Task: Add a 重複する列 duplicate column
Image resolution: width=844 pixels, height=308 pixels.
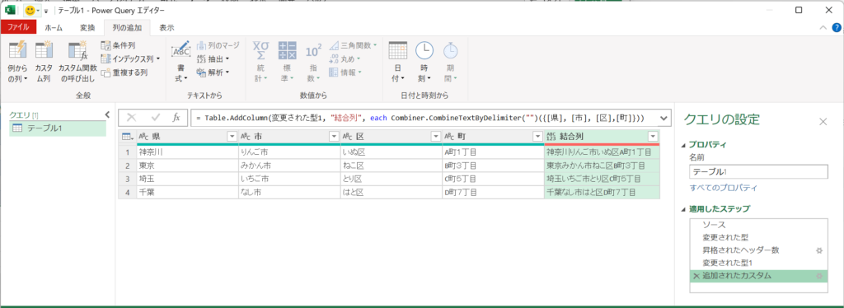Action: pos(124,72)
